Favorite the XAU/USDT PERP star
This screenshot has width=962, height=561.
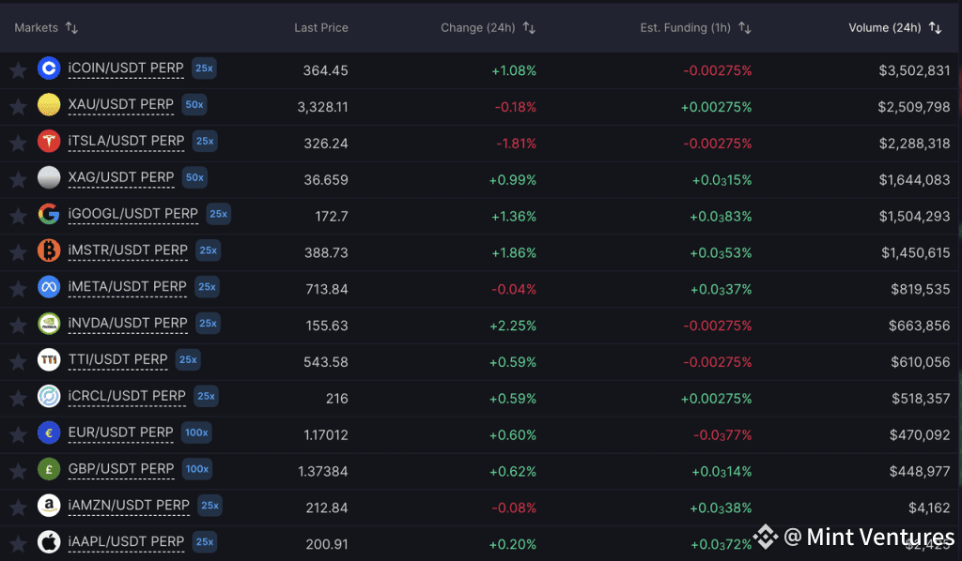(x=18, y=107)
